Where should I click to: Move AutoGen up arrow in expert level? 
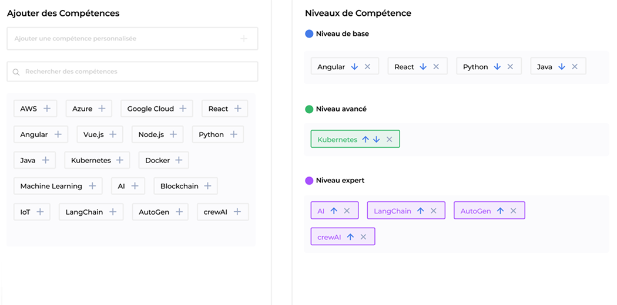coord(501,211)
